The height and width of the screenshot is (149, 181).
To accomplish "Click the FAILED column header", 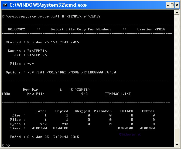I will pyautogui.click(x=127, y=111).
